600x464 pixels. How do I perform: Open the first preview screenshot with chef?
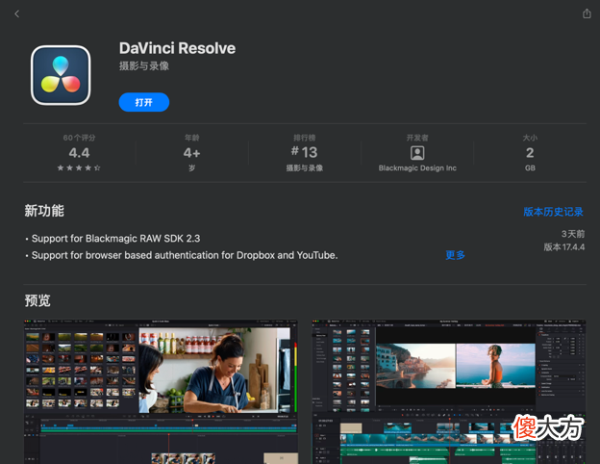coord(161,391)
